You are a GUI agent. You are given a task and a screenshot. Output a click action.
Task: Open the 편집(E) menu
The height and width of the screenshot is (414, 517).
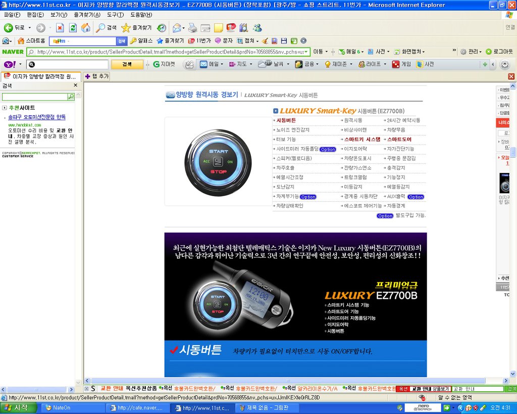pyautogui.click(x=35, y=15)
